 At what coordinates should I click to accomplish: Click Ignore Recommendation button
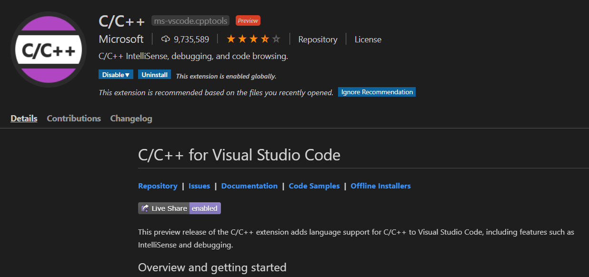pos(377,92)
